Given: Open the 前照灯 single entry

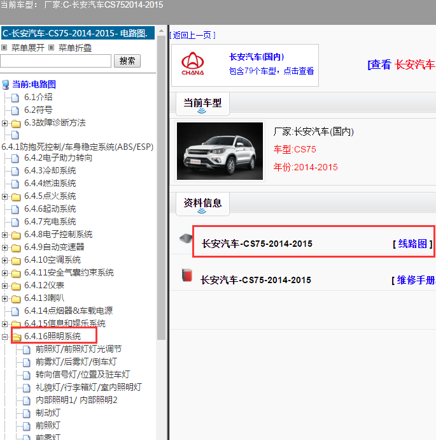Looking at the screenshot, I should (48, 425).
